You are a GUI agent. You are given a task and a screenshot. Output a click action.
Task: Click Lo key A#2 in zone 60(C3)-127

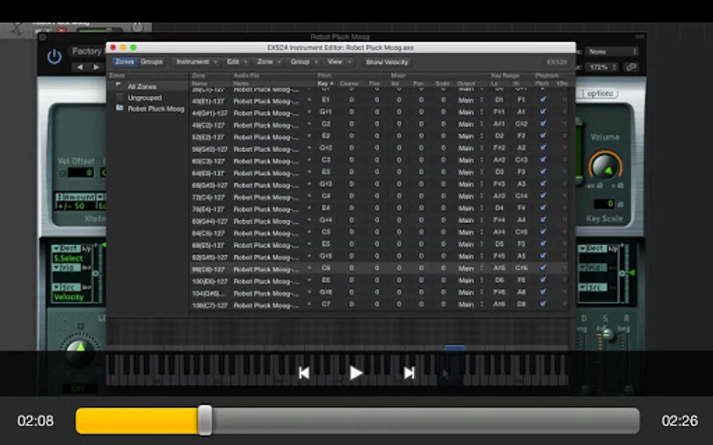[499, 160]
